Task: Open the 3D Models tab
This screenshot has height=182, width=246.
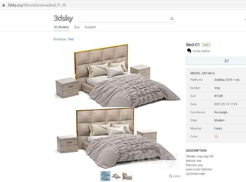Action: pyautogui.click(x=61, y=27)
